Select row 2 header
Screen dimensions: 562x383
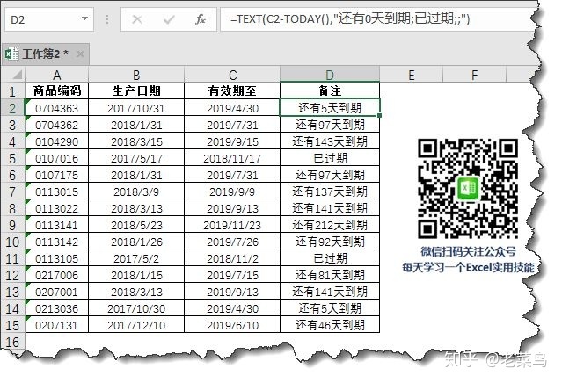point(12,108)
